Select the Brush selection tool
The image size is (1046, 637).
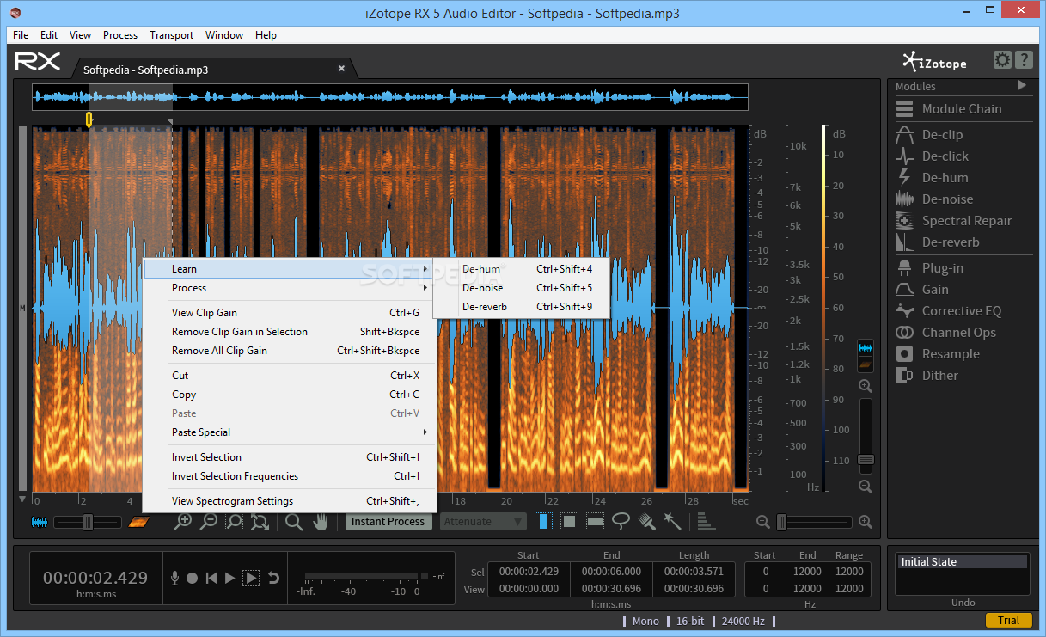646,521
